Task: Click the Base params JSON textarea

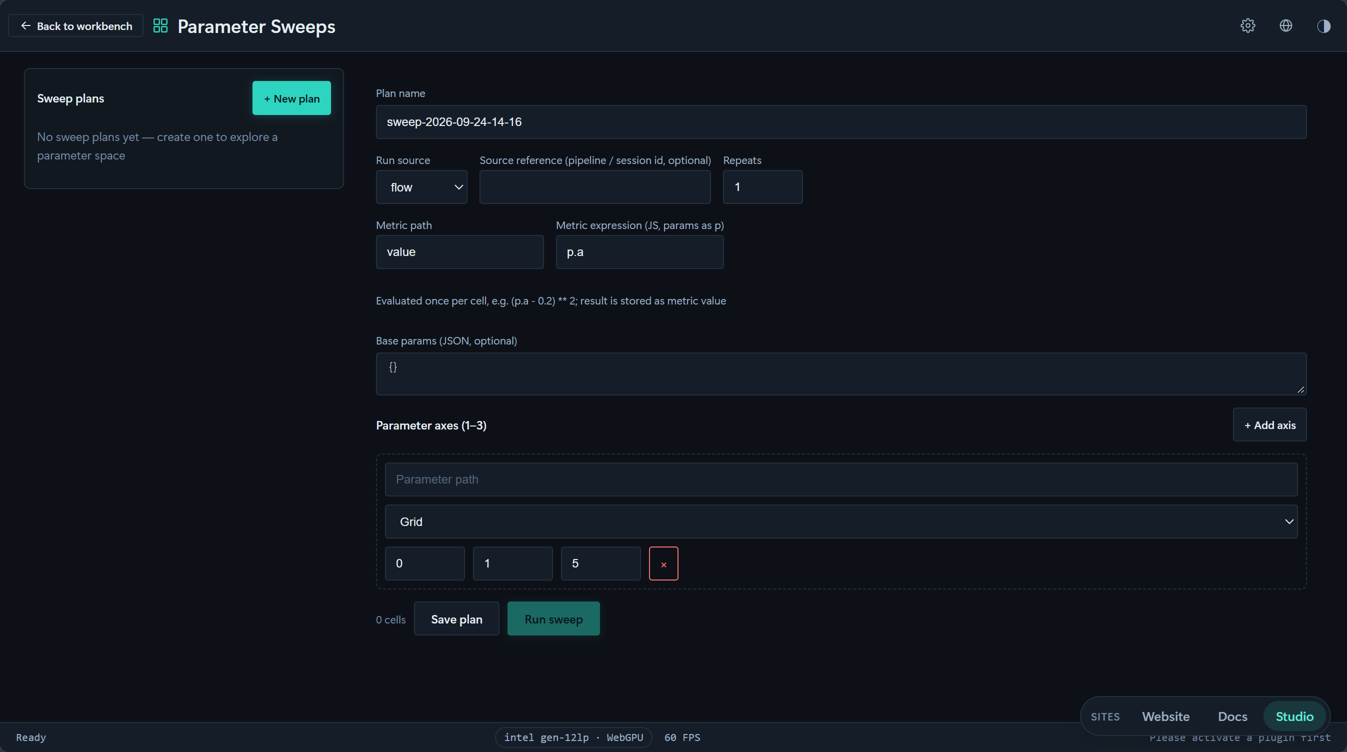Action: 841,374
